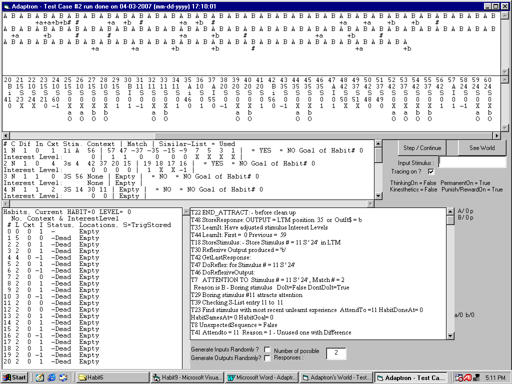Click the 'a/0 b/0' label

point(464,315)
